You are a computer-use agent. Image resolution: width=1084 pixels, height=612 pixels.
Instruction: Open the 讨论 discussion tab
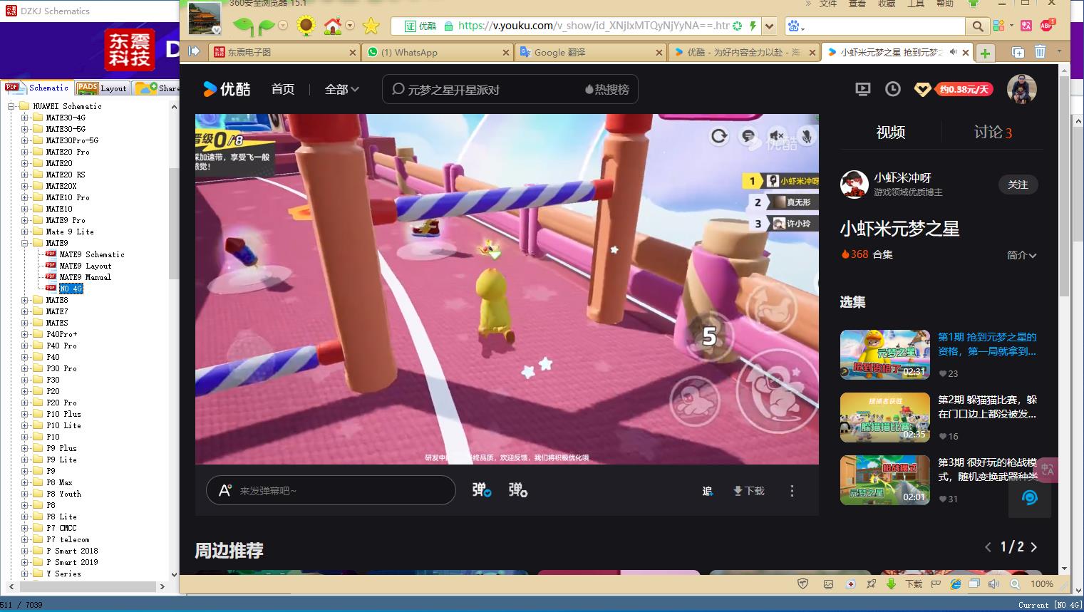(993, 132)
